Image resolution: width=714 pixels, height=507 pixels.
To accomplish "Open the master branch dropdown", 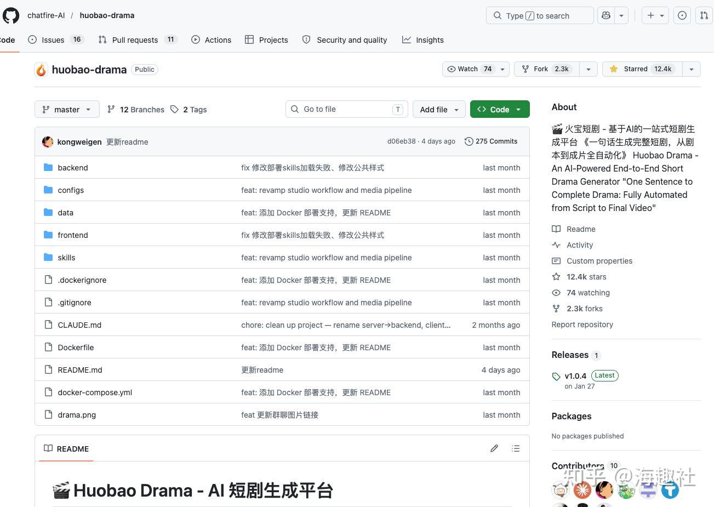I will [67, 110].
